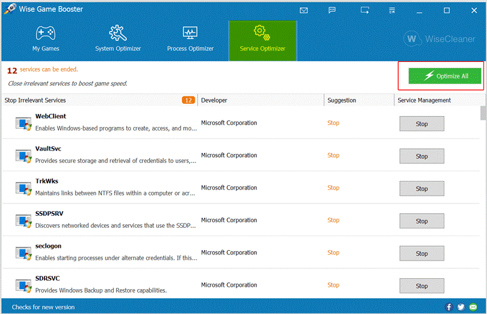
Task: Click WebClient's orange Stop suggestion text
Action: click(333, 123)
